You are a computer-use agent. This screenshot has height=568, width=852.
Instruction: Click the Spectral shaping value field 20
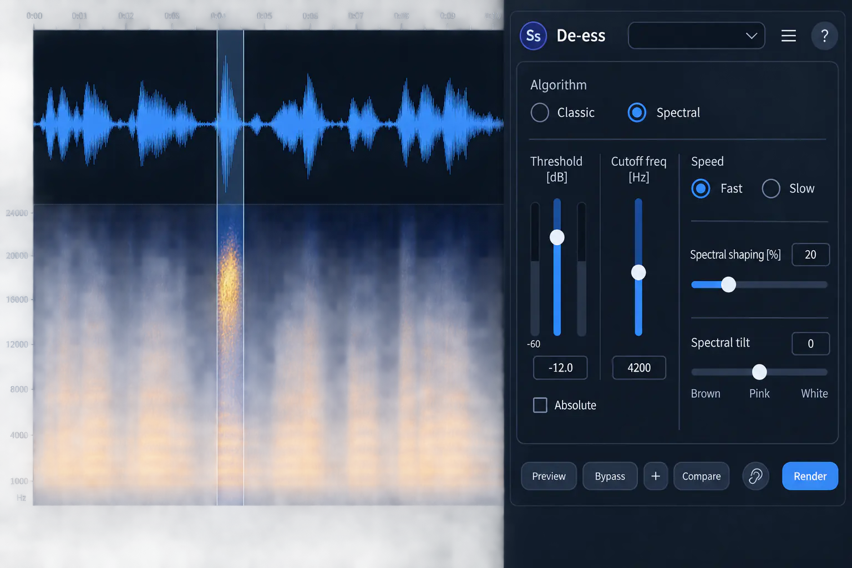click(x=810, y=255)
